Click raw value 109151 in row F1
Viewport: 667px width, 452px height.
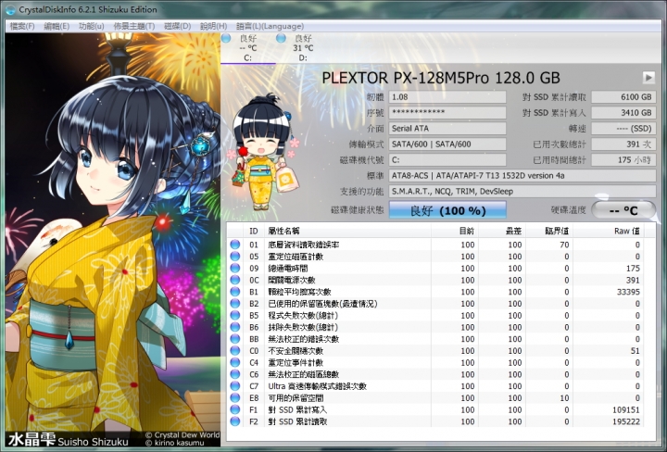[625, 410]
